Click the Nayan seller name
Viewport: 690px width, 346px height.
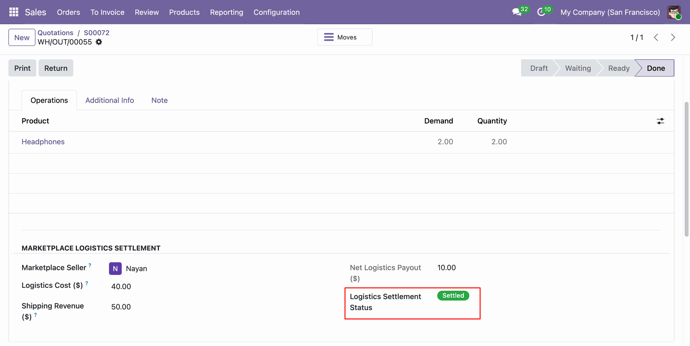click(x=137, y=268)
